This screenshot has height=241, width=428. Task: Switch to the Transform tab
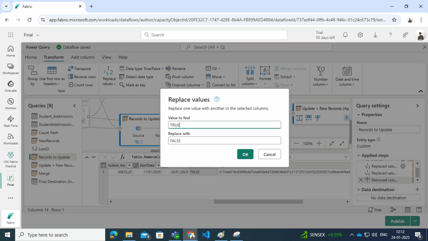point(54,57)
